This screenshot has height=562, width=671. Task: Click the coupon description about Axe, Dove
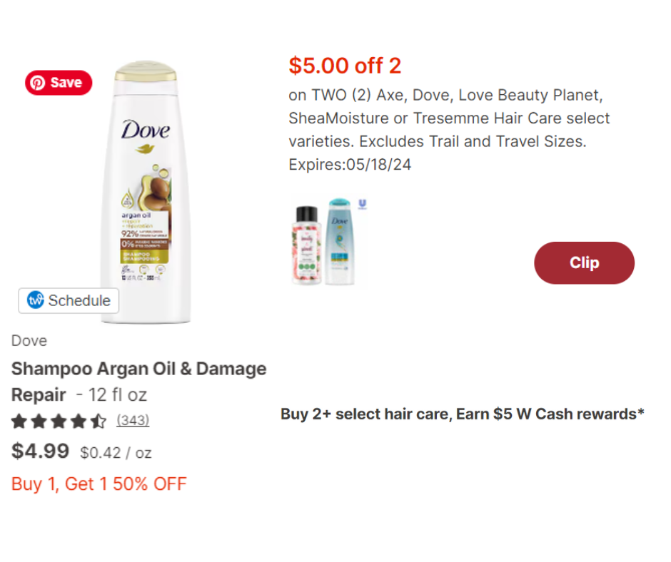tap(449, 118)
